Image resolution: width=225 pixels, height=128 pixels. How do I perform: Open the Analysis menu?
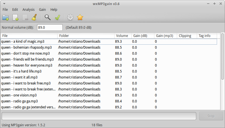tap(28, 10)
